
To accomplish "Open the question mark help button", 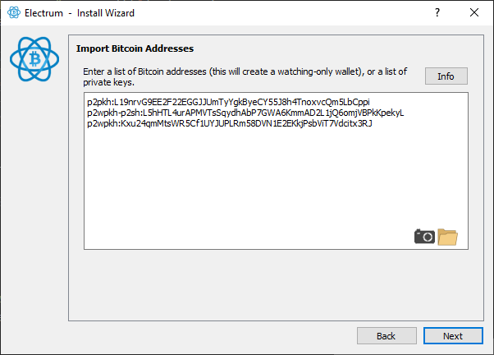I will pyautogui.click(x=437, y=12).
